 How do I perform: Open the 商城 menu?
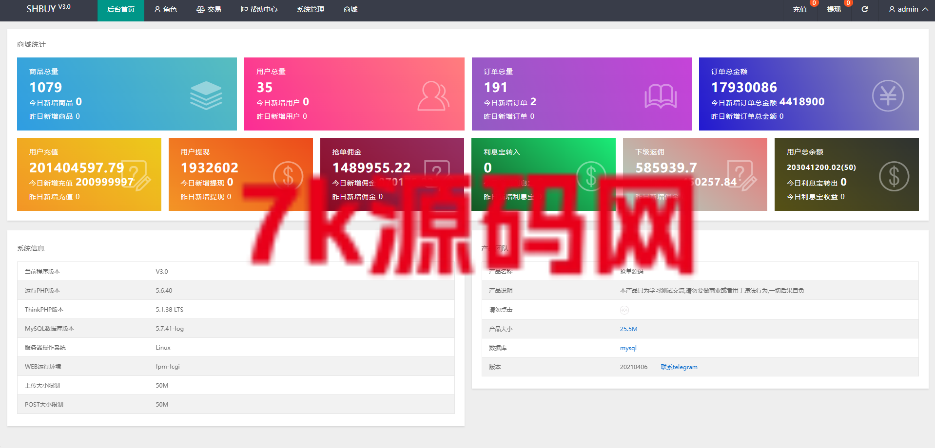point(351,10)
